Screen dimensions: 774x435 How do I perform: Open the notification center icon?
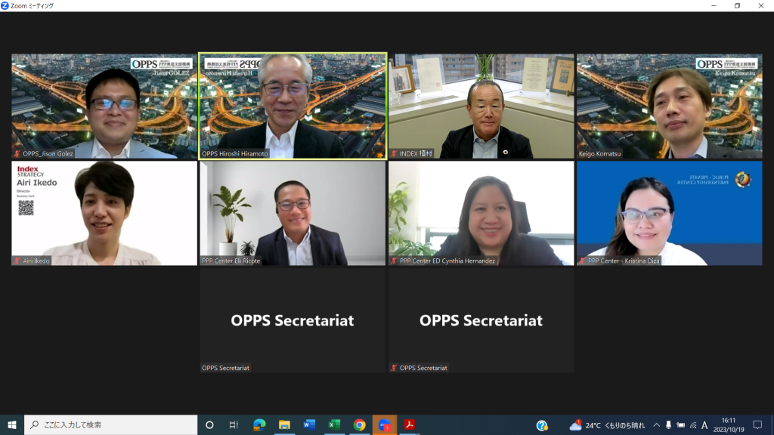point(757,425)
